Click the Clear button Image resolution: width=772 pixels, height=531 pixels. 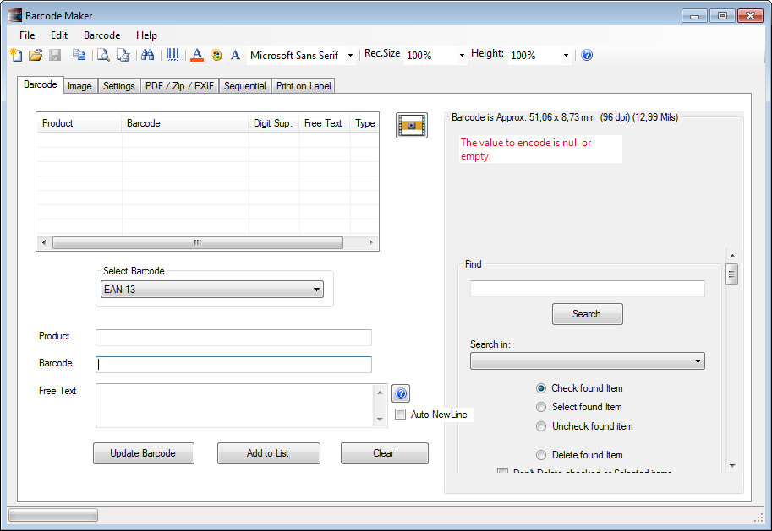pos(384,453)
